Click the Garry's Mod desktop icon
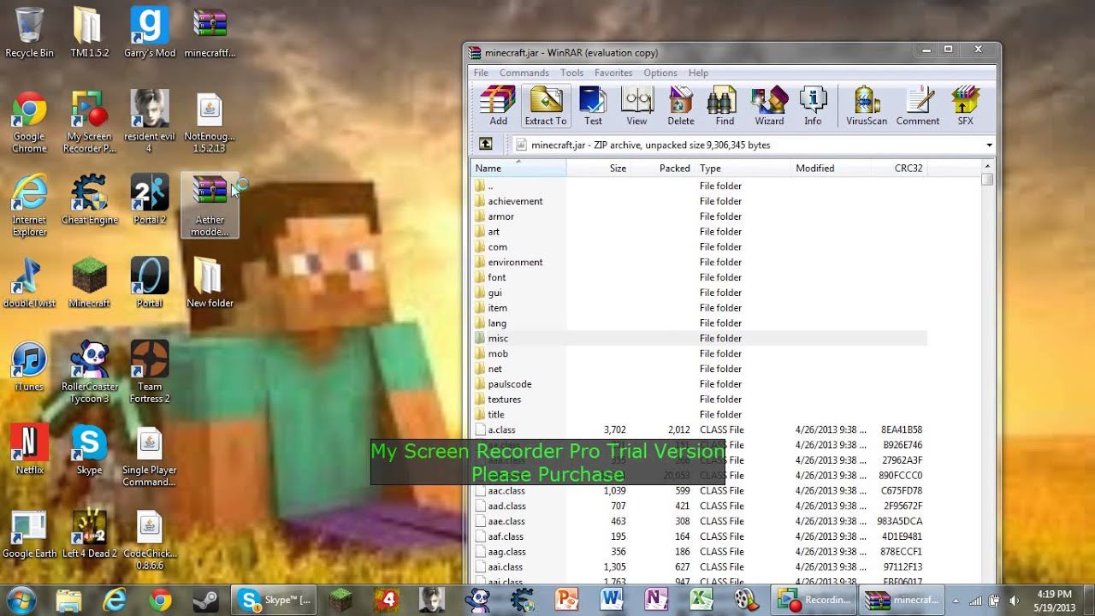1095x616 pixels. (x=149, y=33)
